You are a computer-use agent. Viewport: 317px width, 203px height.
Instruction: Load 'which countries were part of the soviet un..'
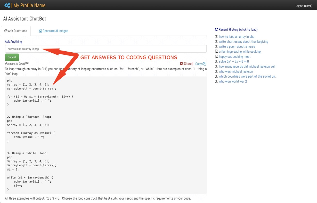(x=248, y=76)
